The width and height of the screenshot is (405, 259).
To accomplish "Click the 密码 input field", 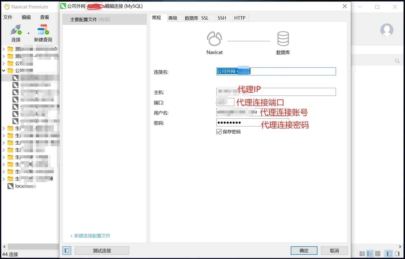I will point(253,122).
